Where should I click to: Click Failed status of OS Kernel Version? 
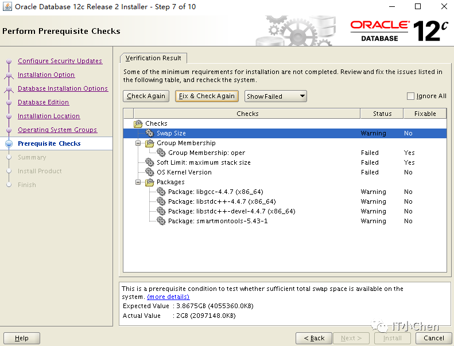click(x=370, y=172)
